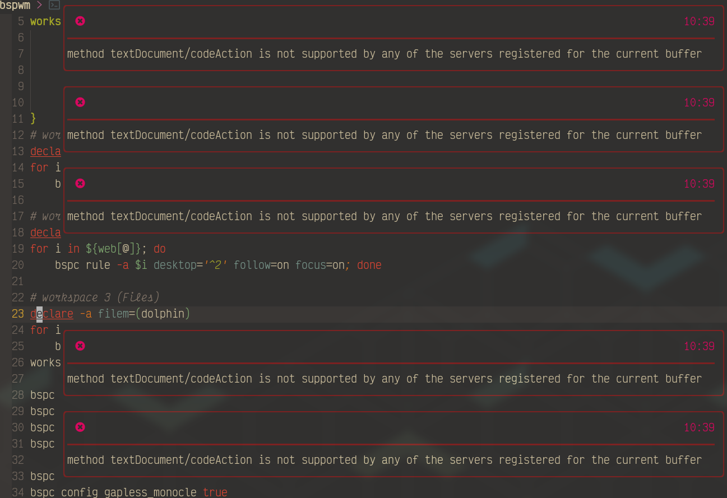
Task: Click the error icon in the bottom notification
Action: click(80, 427)
